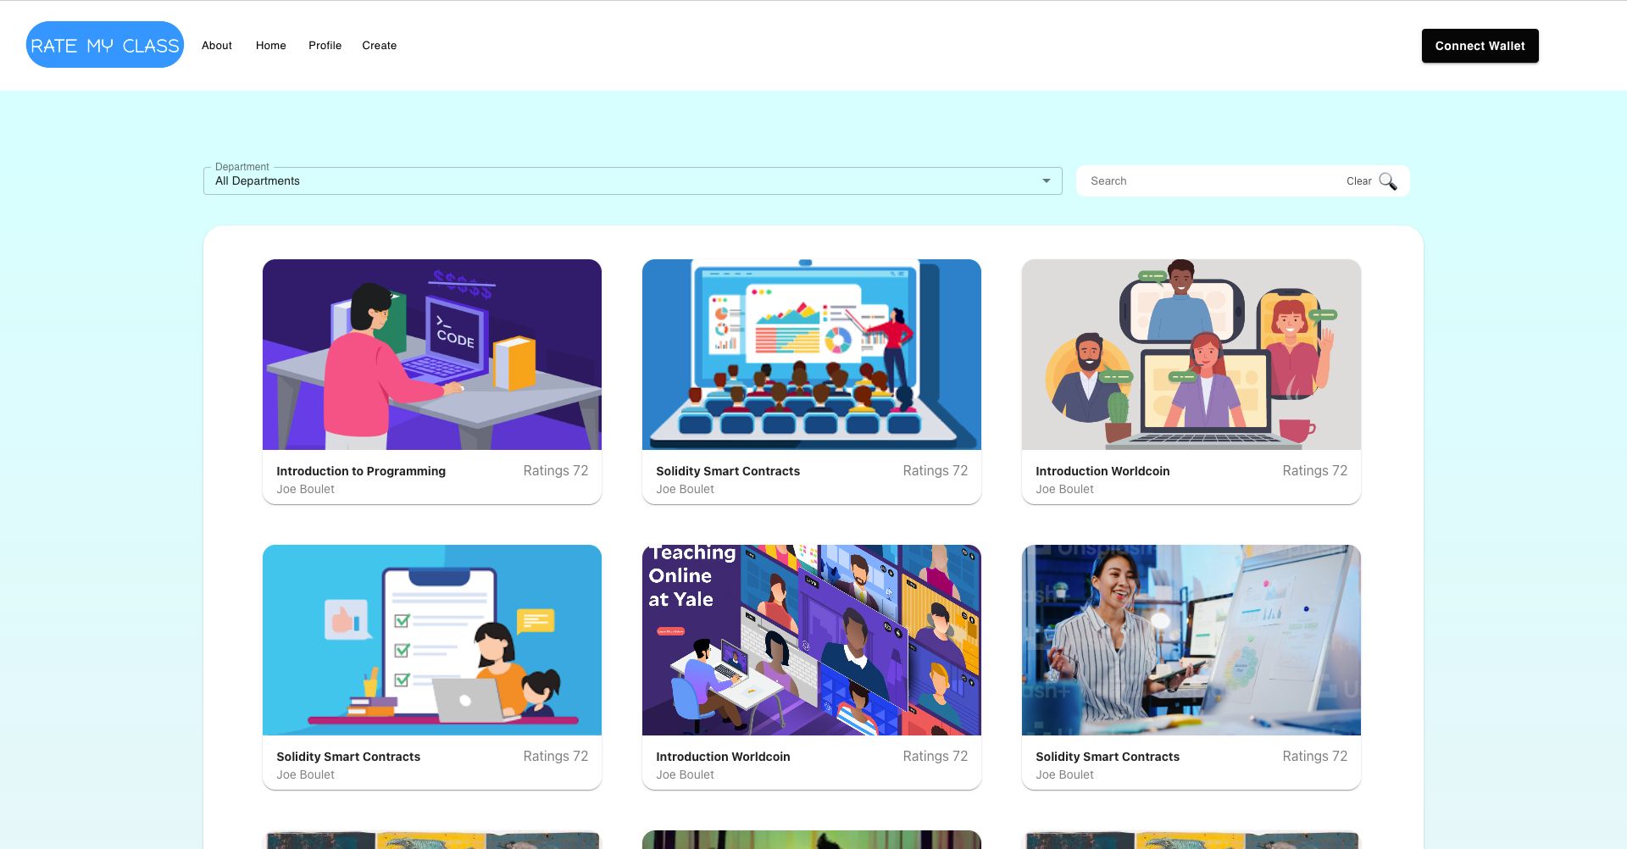
Task: Click the Introduction to Programming title
Action: pos(361,471)
